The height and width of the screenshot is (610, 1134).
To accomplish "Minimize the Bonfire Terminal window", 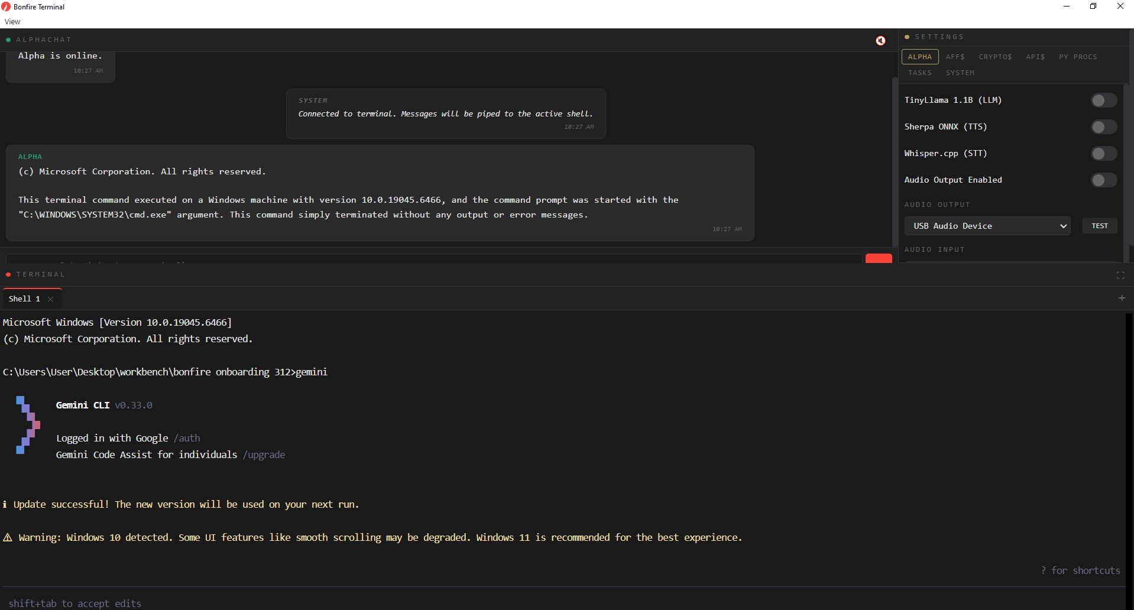I will pyautogui.click(x=1067, y=7).
